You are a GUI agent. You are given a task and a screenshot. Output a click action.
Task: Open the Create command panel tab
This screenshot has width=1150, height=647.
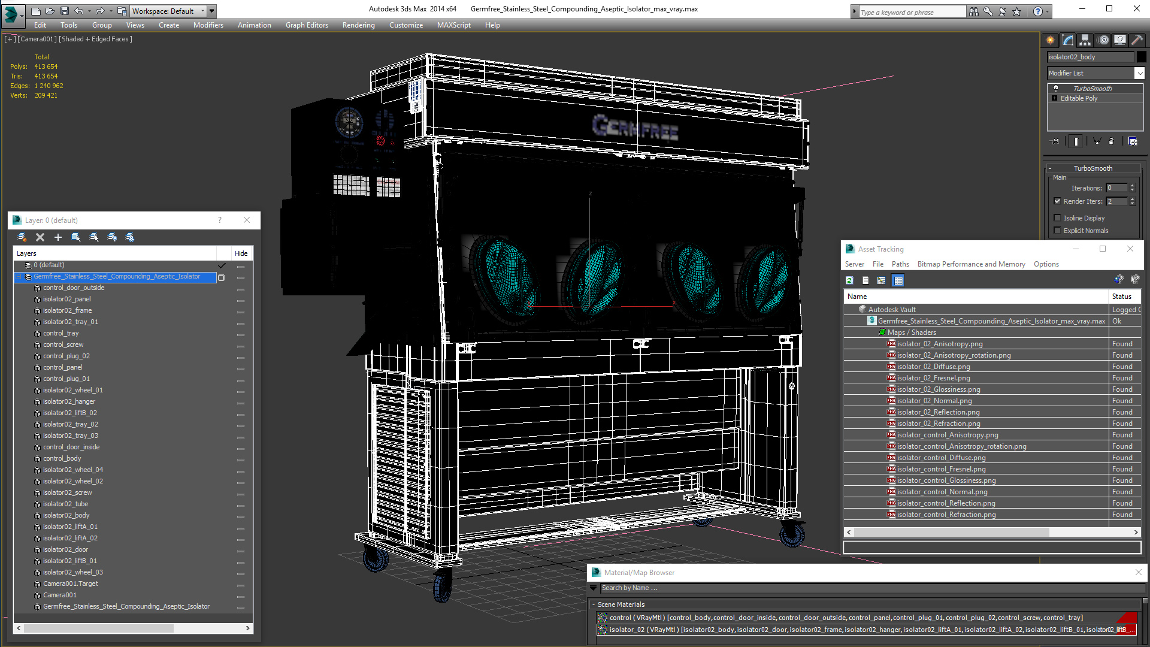1051,40
